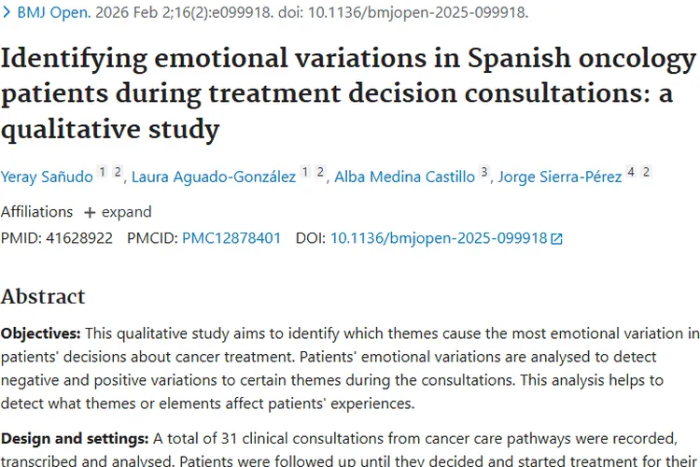
Task: Click affiliation superscript 2 after Laura Aguado-González
Action: click(x=320, y=173)
